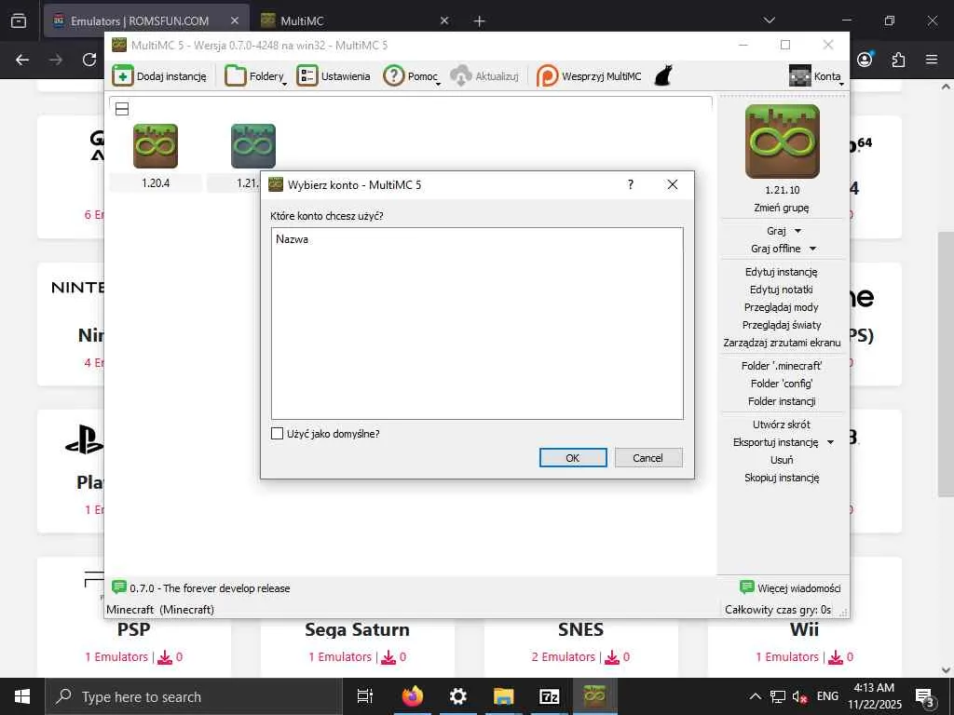Screen dimensions: 954x715
Task: Open the browser extensions icon
Action: pos(898,60)
